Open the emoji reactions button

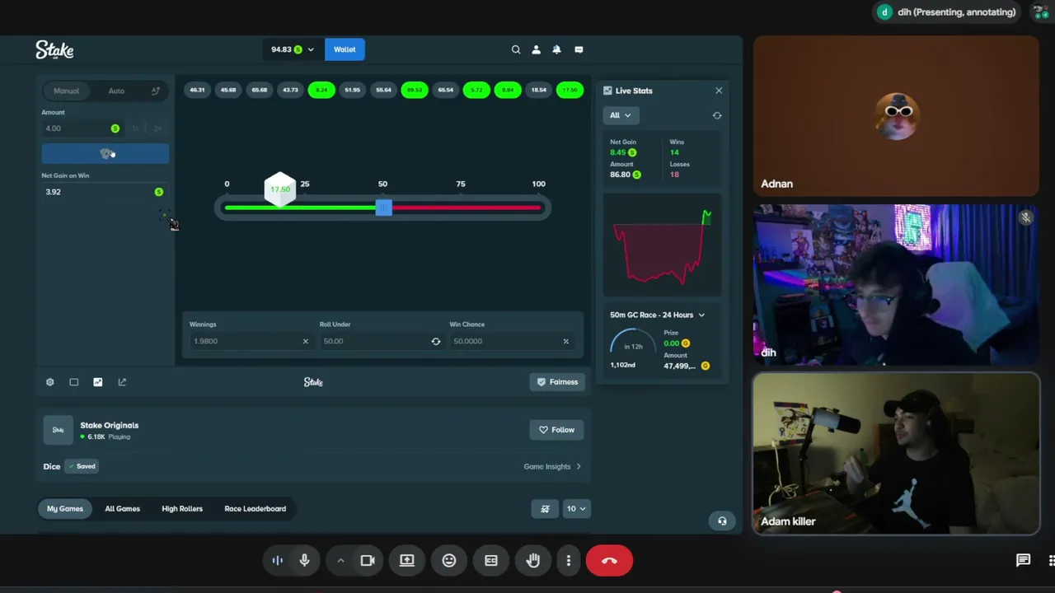449,561
